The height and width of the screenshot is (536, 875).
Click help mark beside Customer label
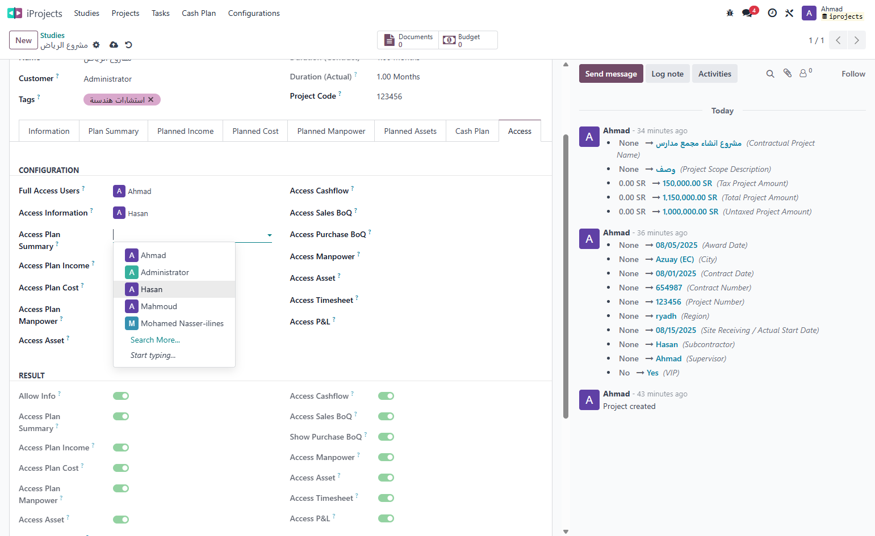point(57,75)
